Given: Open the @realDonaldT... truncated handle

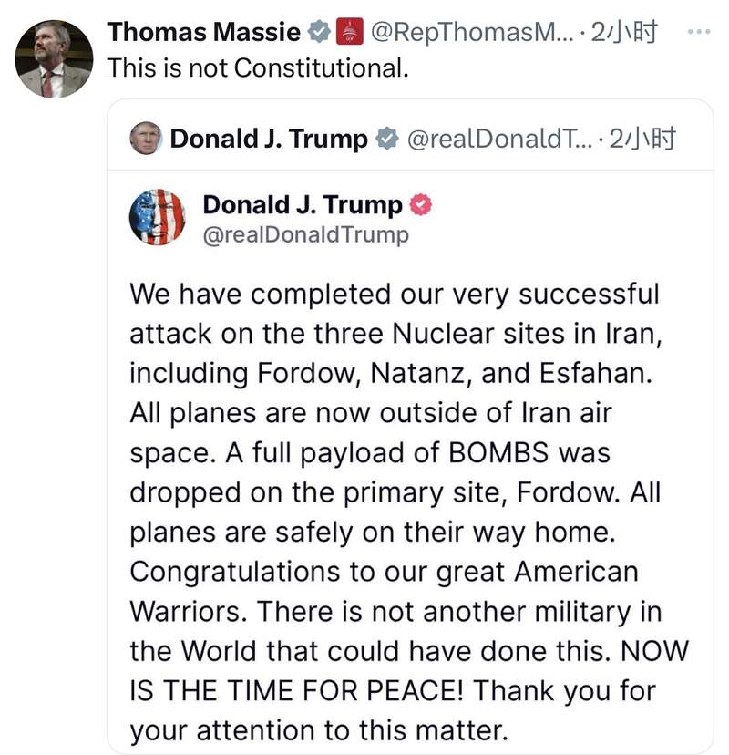Looking at the screenshot, I should pos(499,139).
